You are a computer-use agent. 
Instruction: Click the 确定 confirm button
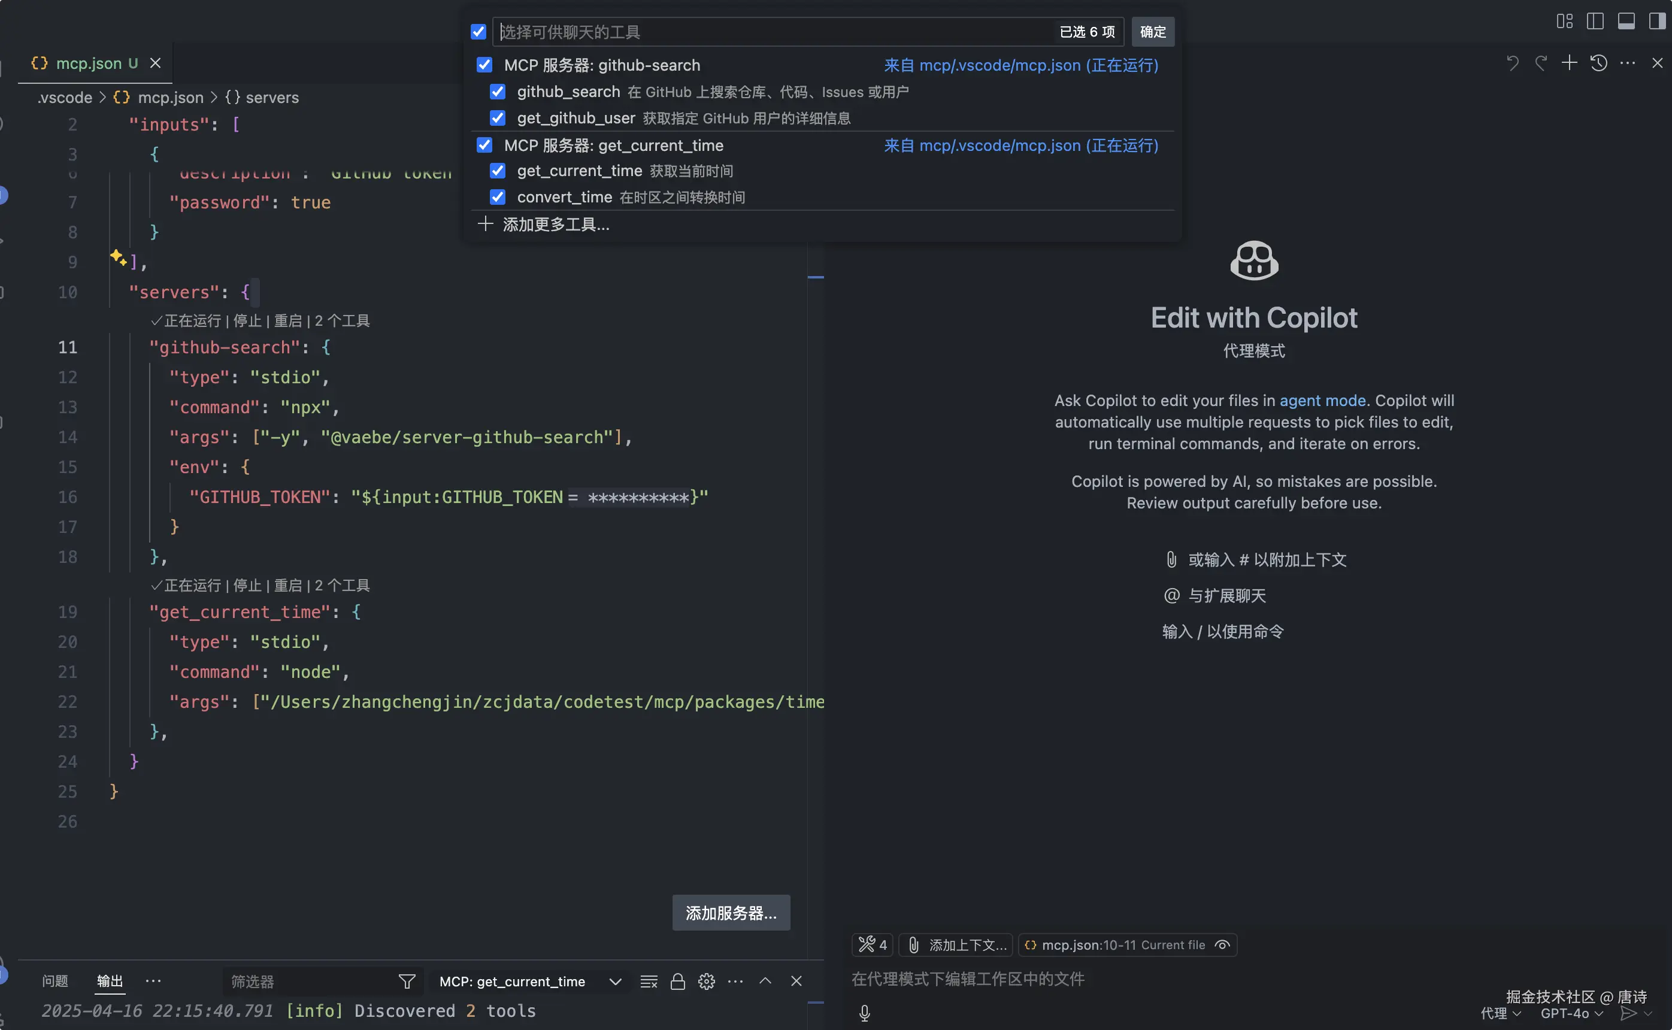click(1152, 32)
